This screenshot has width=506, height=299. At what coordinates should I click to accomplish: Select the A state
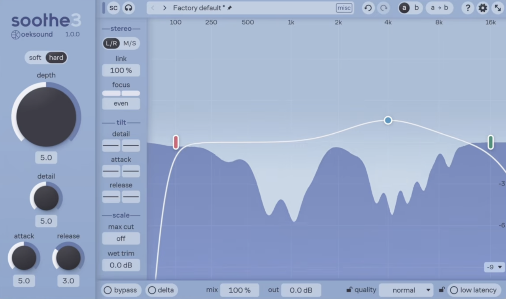coord(404,8)
